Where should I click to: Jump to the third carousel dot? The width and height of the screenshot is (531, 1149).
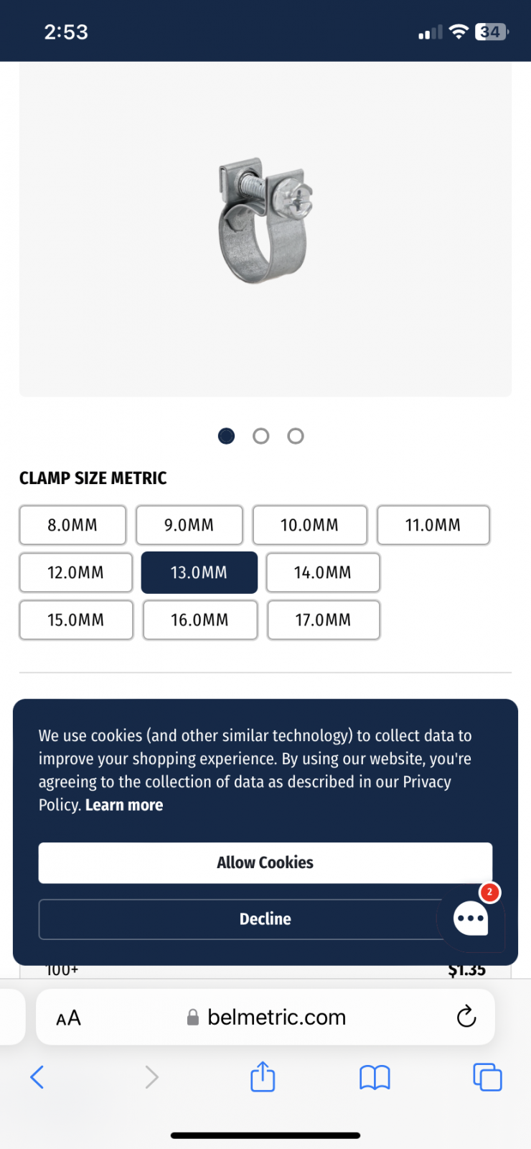tap(296, 436)
